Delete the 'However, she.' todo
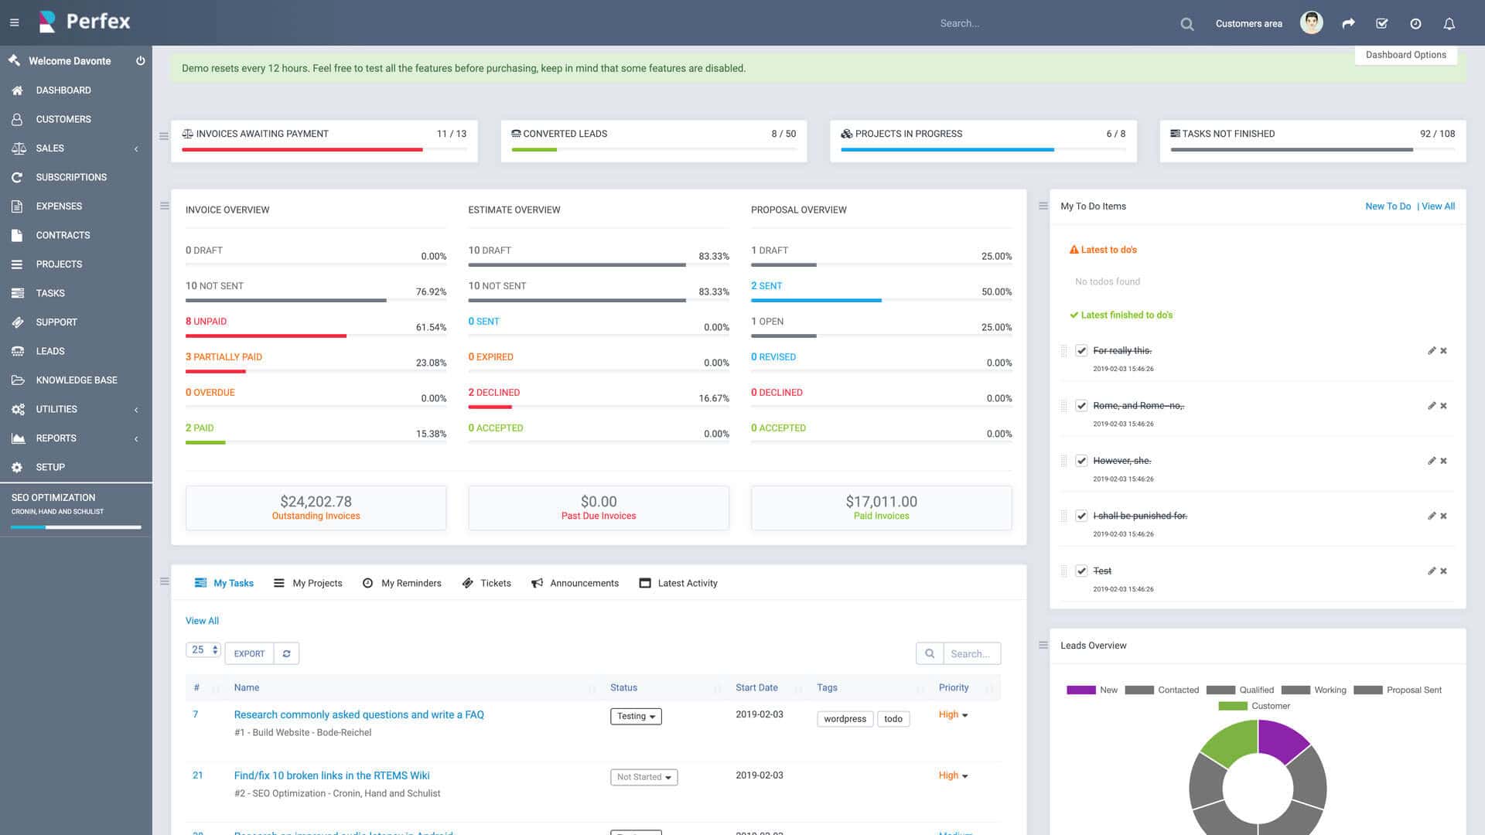1485x835 pixels. coord(1443,460)
